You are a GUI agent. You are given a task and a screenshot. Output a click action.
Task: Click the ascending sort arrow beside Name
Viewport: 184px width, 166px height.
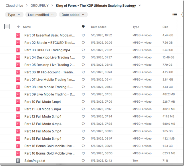pos(18,27)
